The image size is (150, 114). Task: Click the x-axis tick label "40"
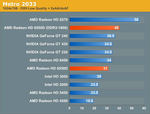[x=119, y=108]
